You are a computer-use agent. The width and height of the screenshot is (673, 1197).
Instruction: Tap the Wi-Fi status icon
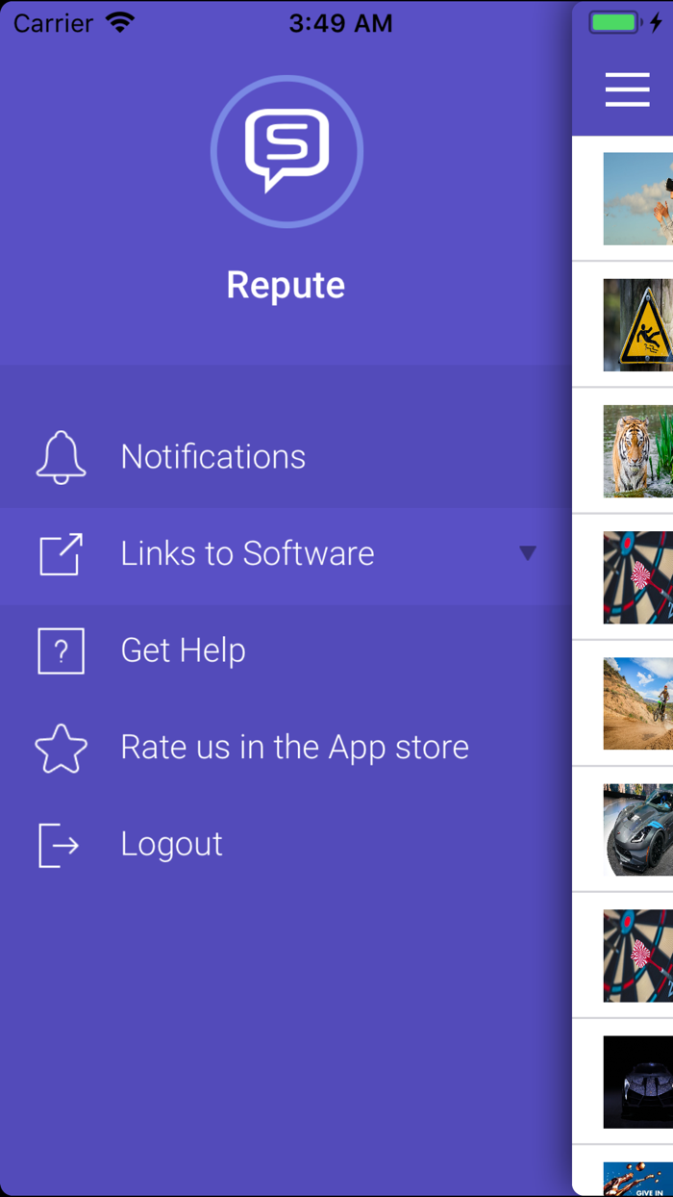click(120, 23)
